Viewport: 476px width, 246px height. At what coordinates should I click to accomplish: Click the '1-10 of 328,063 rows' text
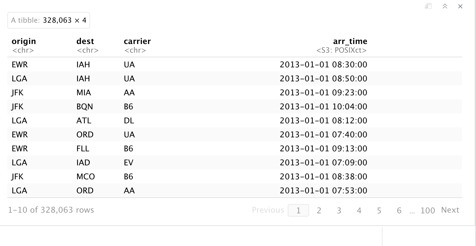pos(51,210)
